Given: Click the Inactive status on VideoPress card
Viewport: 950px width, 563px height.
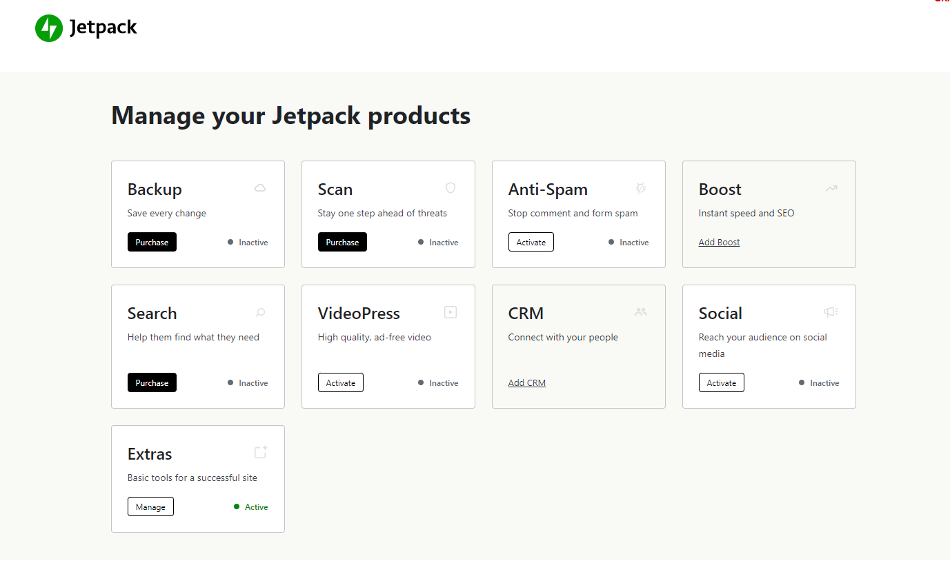Looking at the screenshot, I should 438,383.
